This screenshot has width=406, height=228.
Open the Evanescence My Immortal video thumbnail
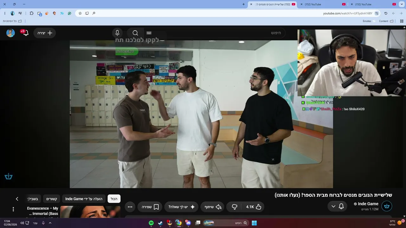90,212
